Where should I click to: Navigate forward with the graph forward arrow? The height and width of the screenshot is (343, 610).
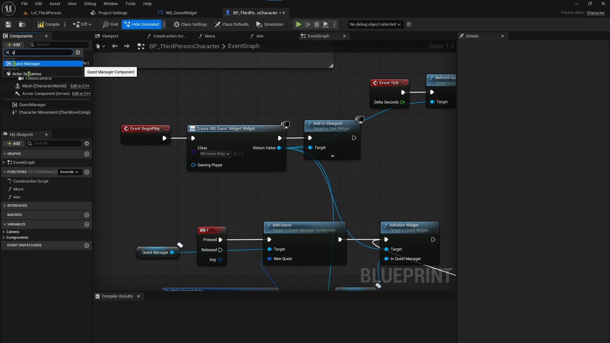126,46
